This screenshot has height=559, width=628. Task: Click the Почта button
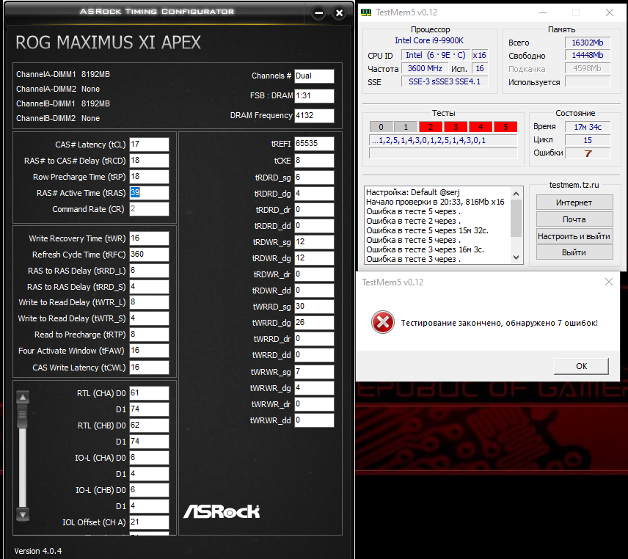point(574,219)
